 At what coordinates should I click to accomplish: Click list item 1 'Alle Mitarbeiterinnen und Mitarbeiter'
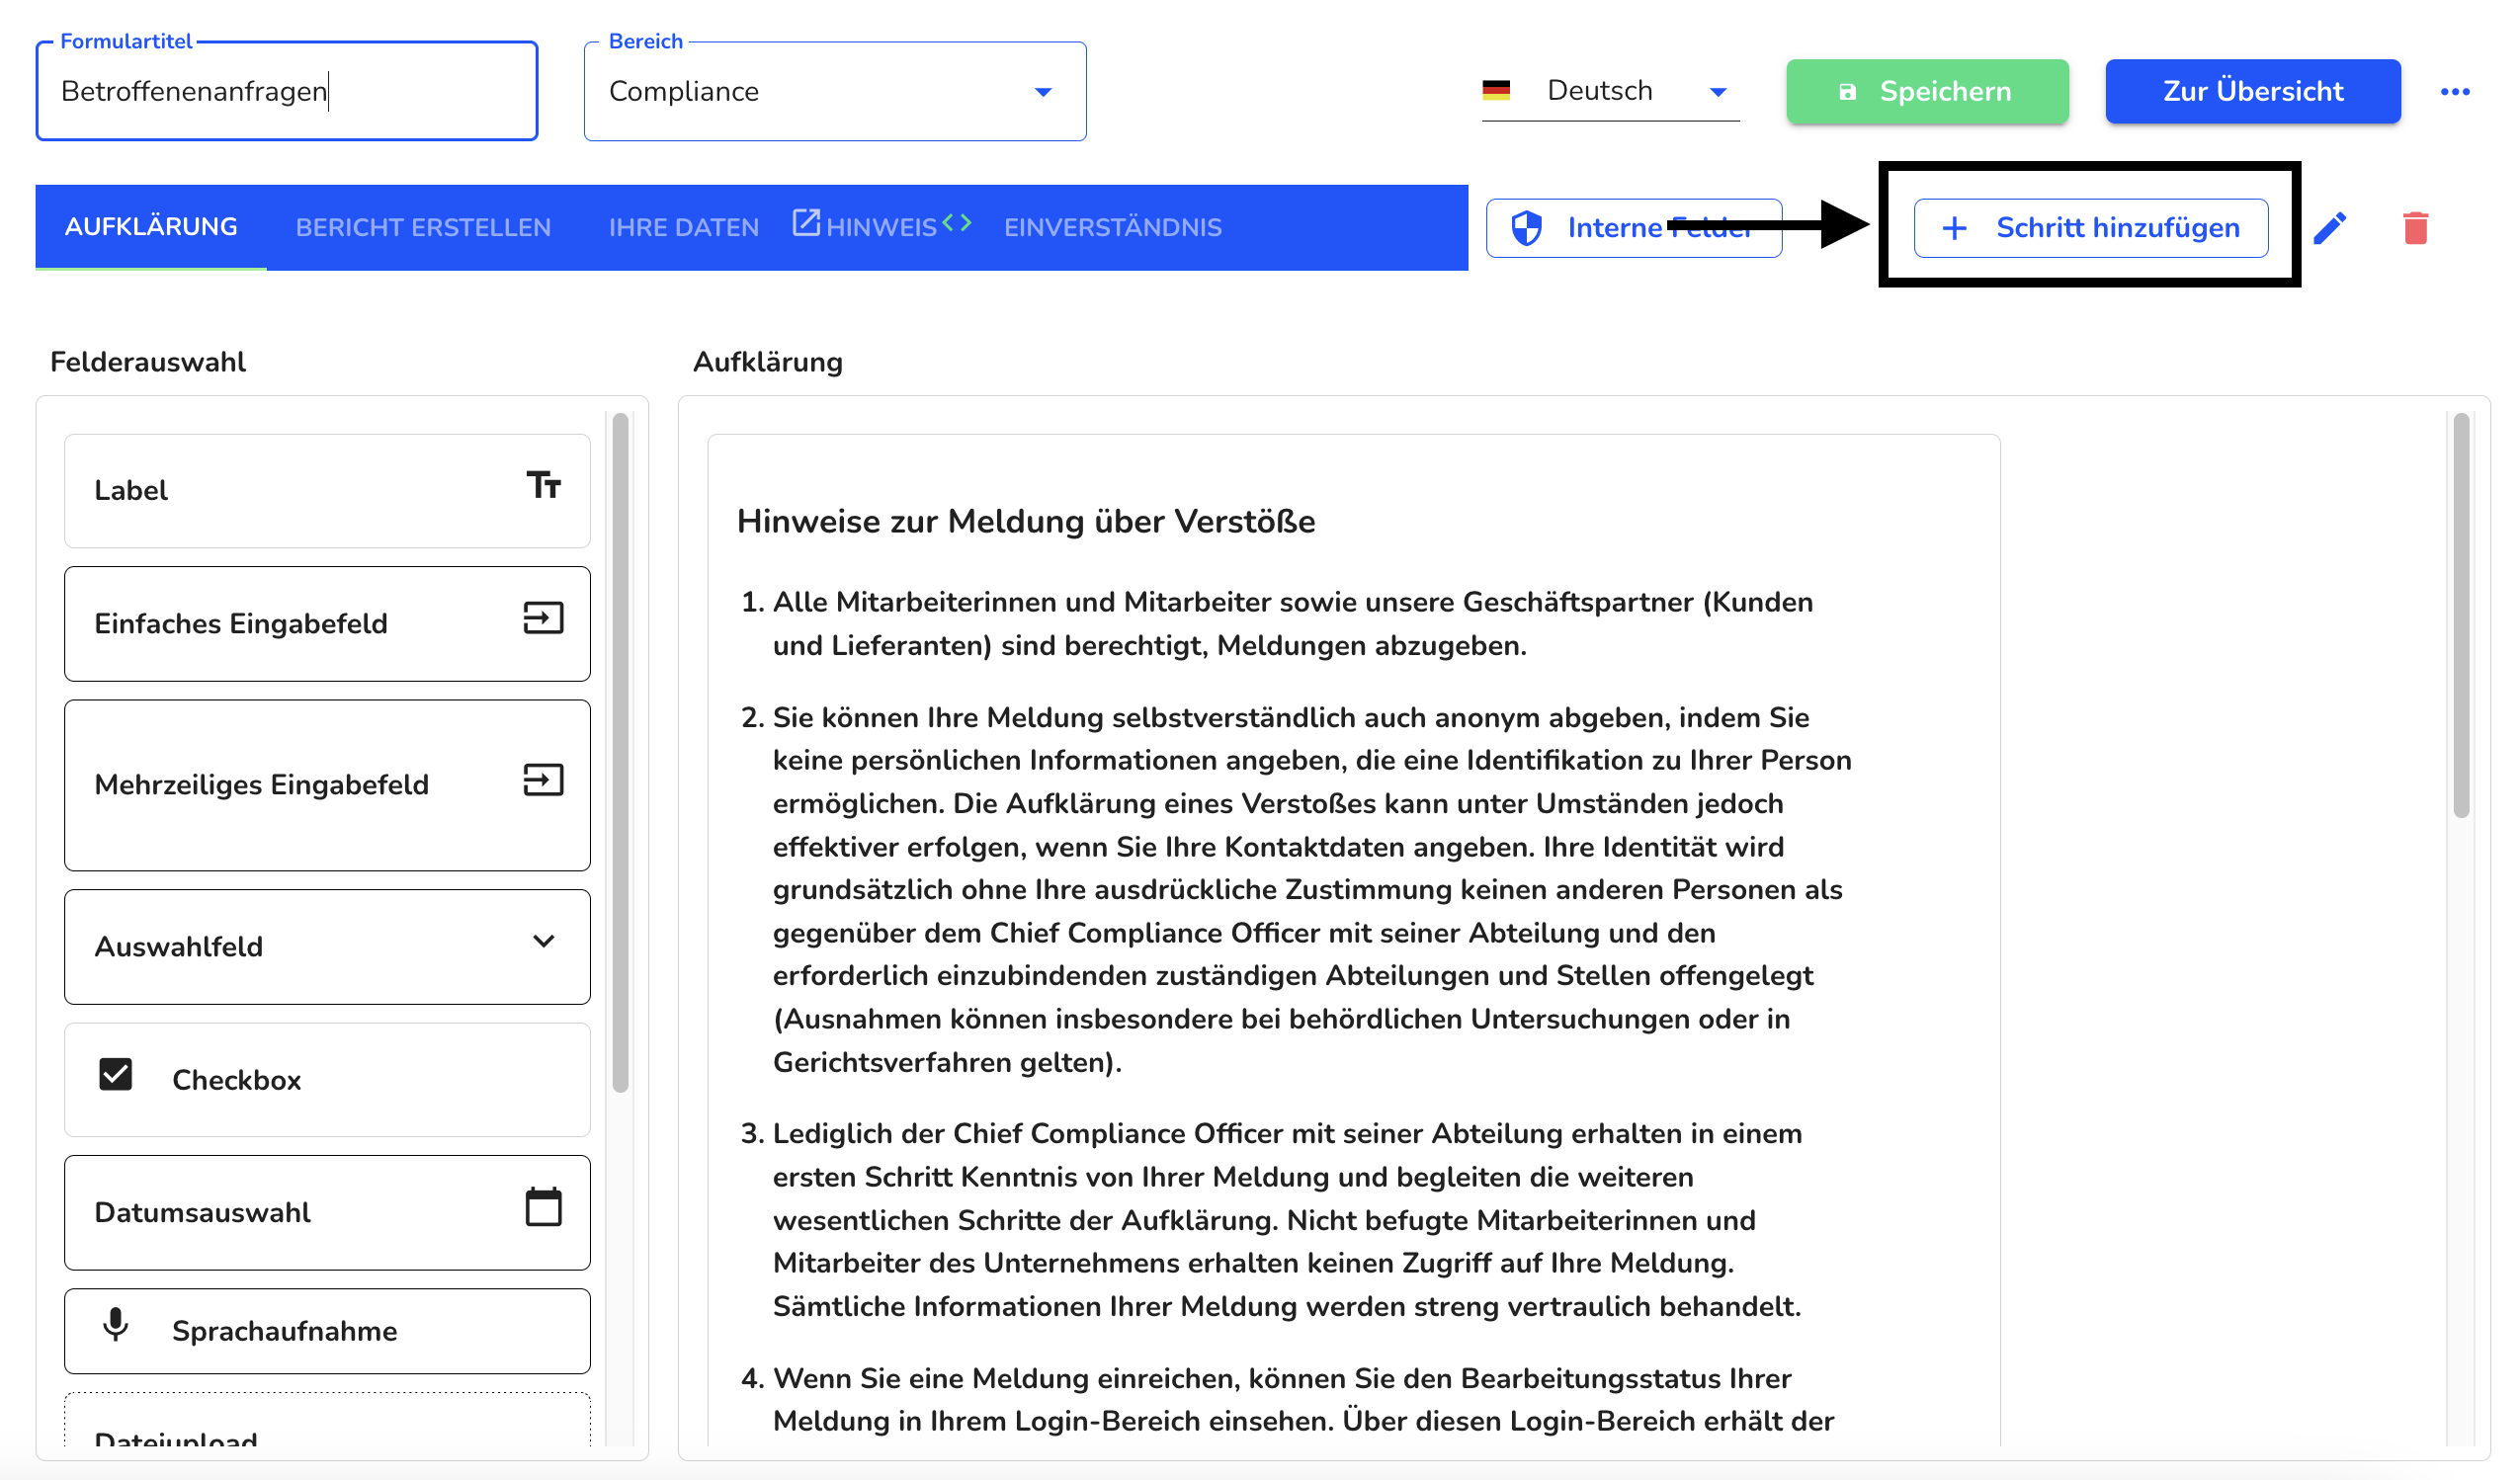(x=1292, y=624)
